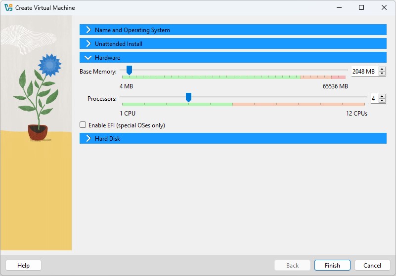Click the VirtualBox icon in title bar
The image size is (396, 276).
click(8, 7)
